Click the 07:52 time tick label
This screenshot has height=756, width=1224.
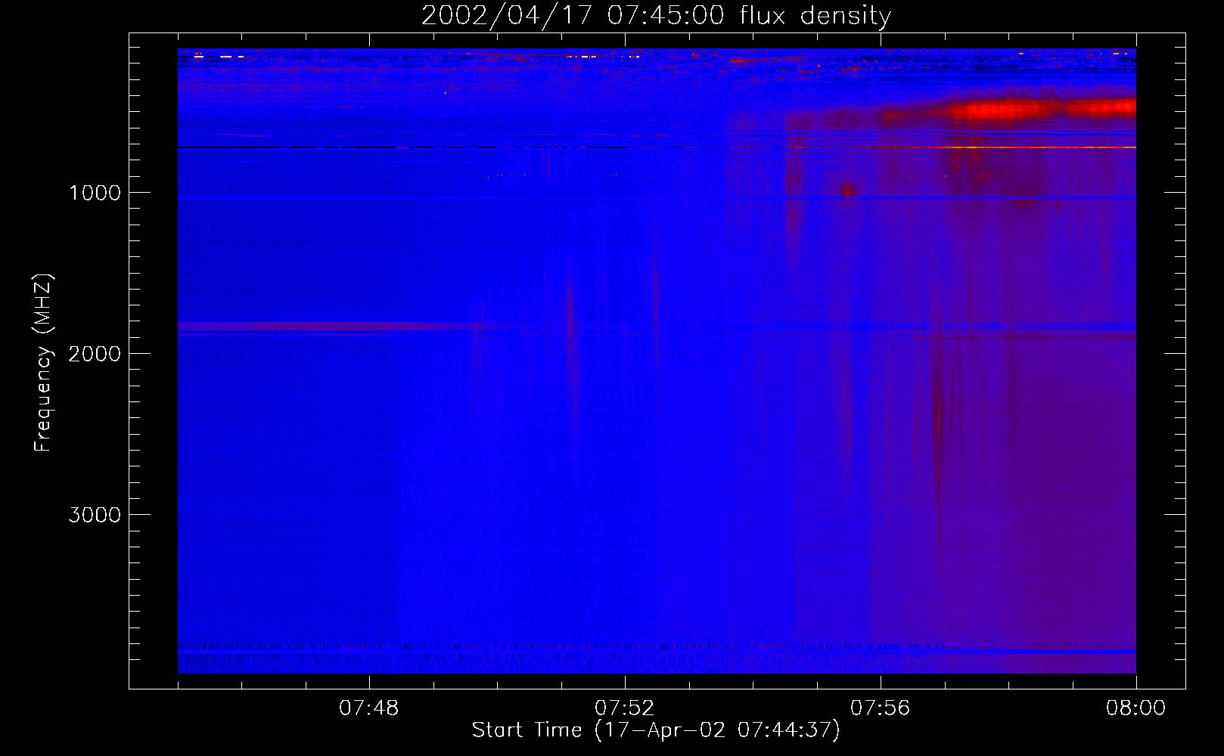625,708
